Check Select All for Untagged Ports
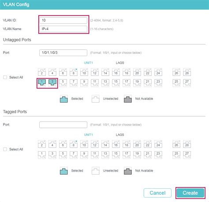 point(5,77)
